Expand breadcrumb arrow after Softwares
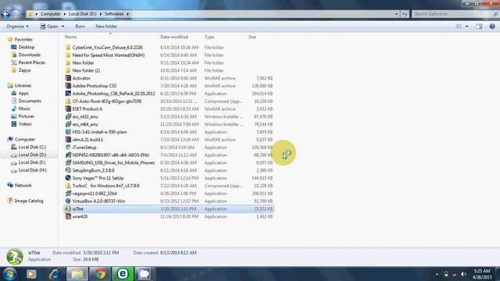500x281 pixels. coord(128,14)
